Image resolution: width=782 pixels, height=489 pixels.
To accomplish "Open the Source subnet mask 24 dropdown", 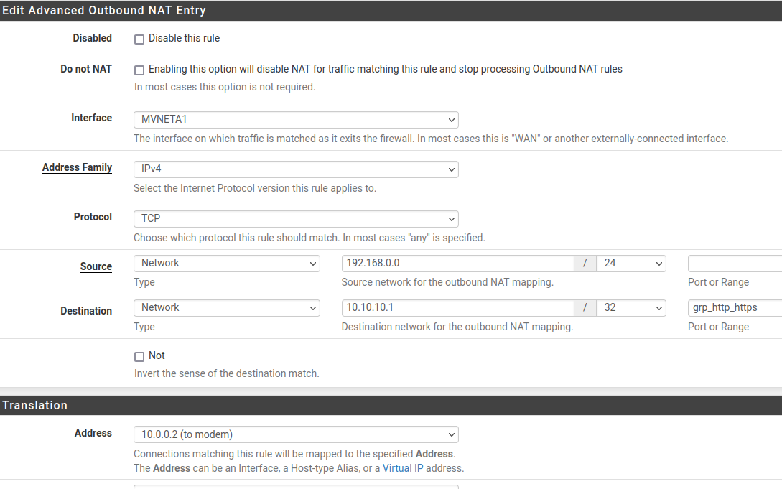I will [631, 264].
